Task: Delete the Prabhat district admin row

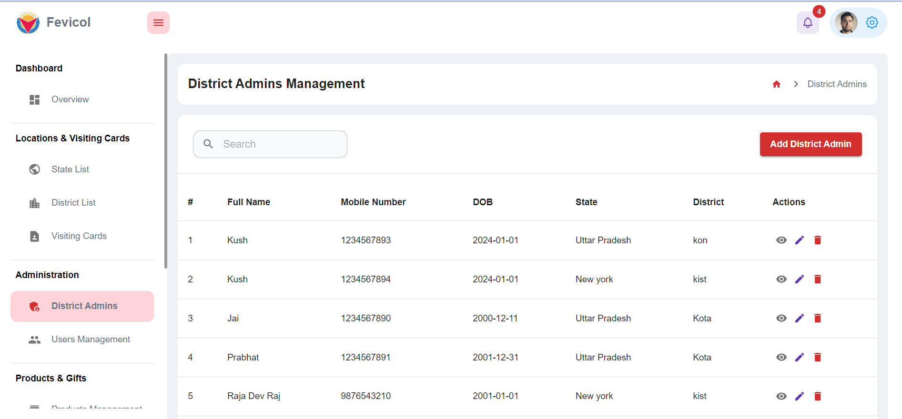Action: click(818, 358)
